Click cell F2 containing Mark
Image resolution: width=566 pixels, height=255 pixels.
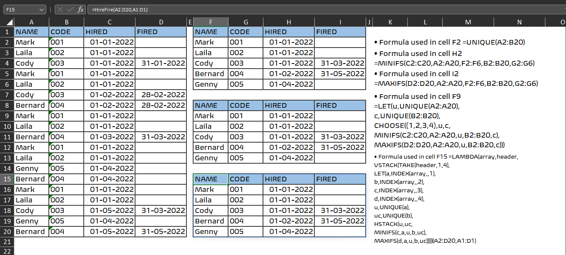pos(210,42)
